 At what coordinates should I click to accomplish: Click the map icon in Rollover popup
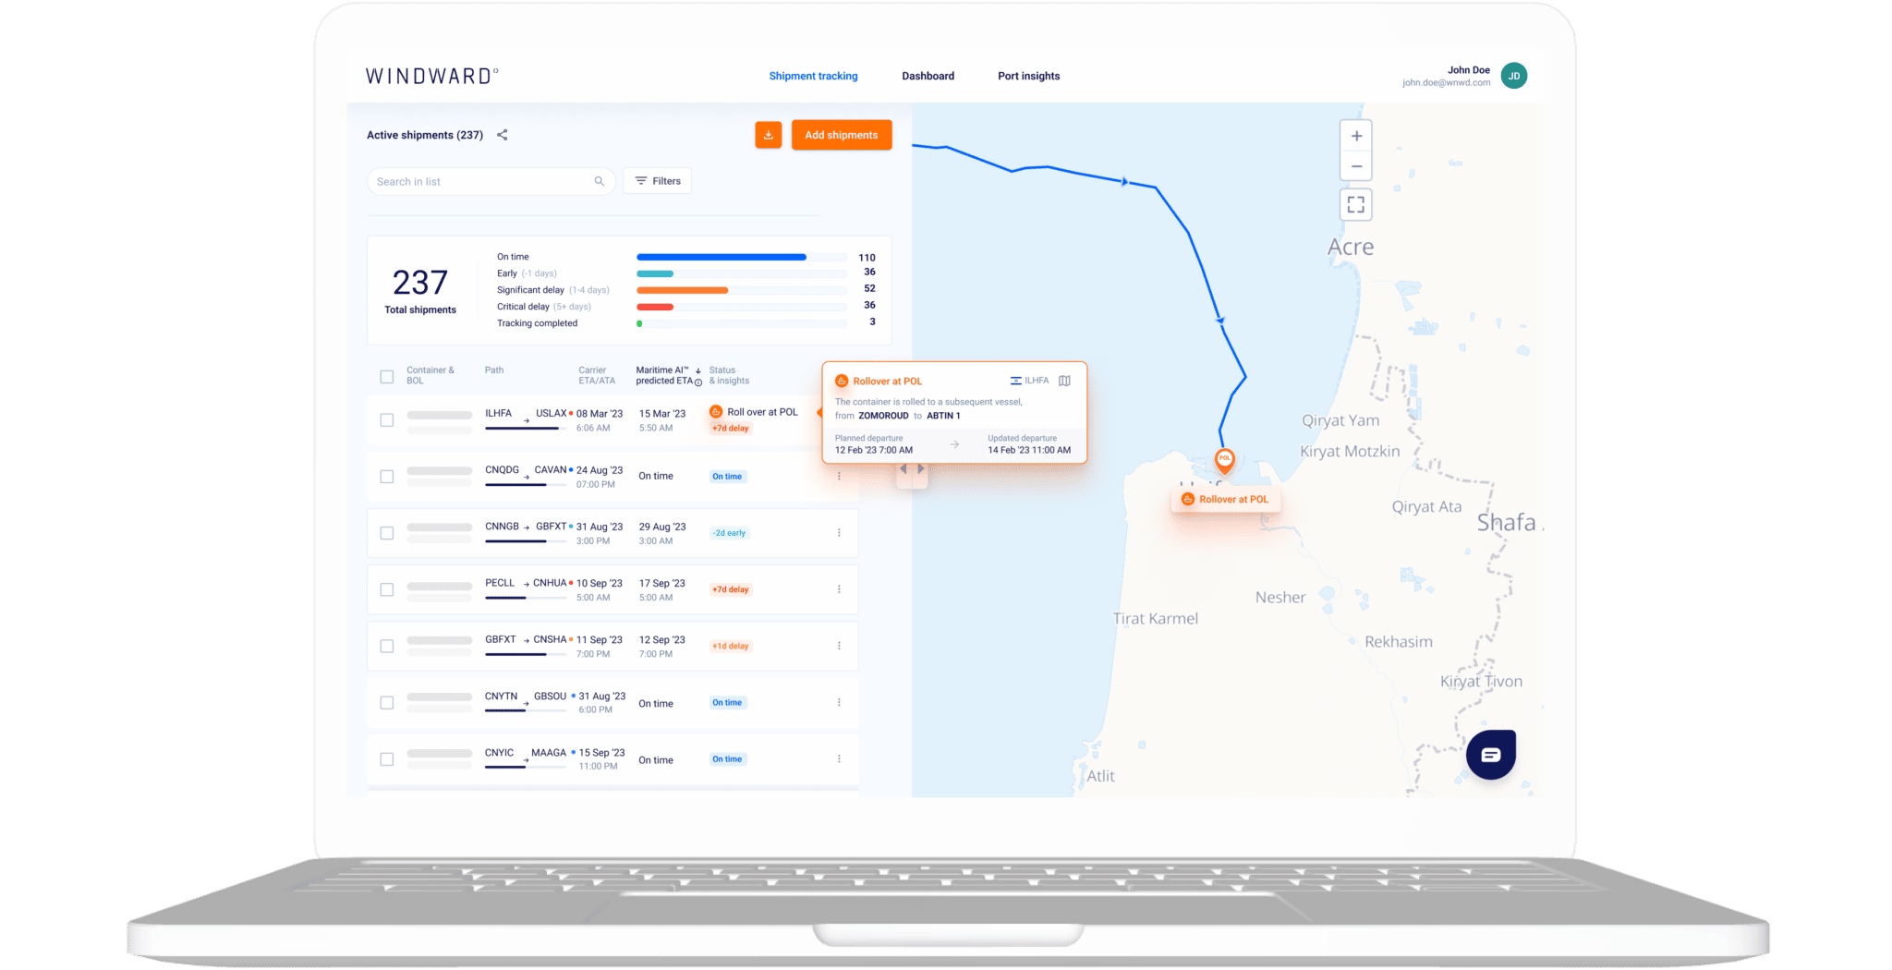(1064, 381)
